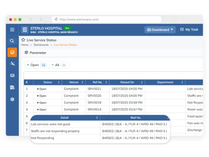Sort by Ref No. column header
Image resolution: width=209 pixels, height=157 pixels.
pyautogui.click(x=97, y=82)
